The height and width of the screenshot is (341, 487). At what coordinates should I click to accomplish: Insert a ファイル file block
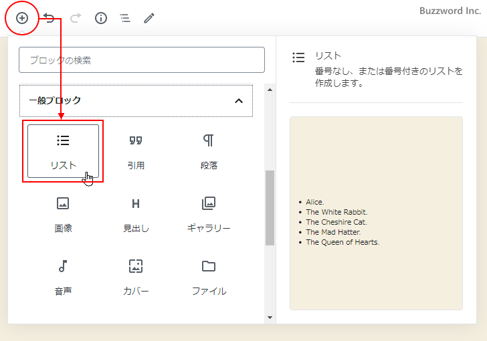point(209,277)
